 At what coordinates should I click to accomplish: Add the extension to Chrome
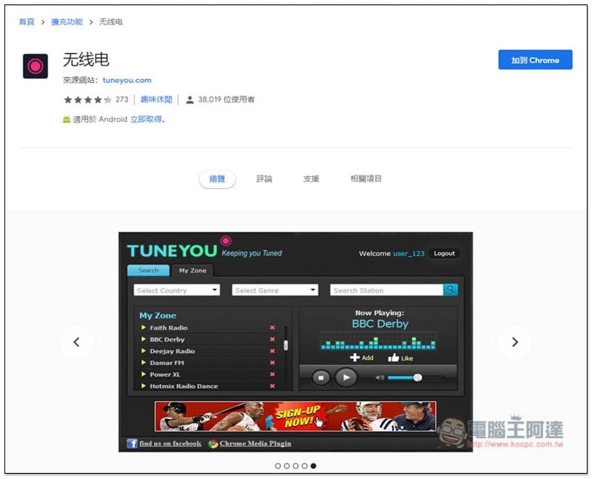pyautogui.click(x=535, y=60)
